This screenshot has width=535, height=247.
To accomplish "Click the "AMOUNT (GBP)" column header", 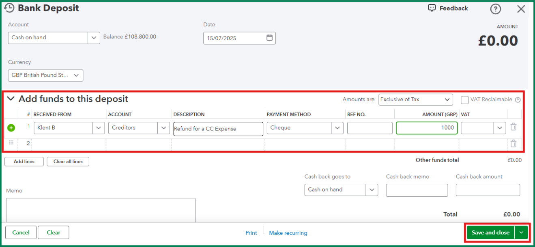I will [x=440, y=115].
